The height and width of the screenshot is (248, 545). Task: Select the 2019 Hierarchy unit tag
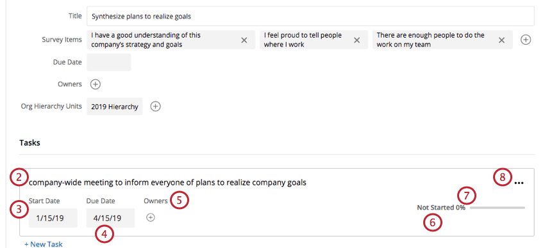pos(114,107)
